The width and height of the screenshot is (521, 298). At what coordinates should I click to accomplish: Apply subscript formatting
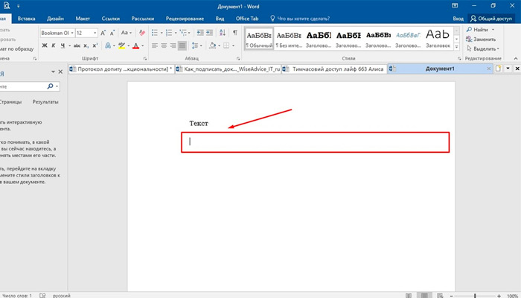pos(86,45)
